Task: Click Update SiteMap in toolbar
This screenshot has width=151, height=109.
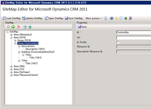Action: pos(32,18)
